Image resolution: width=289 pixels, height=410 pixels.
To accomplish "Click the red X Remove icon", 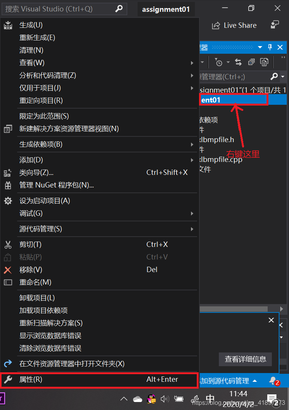I will click(x=8, y=270).
